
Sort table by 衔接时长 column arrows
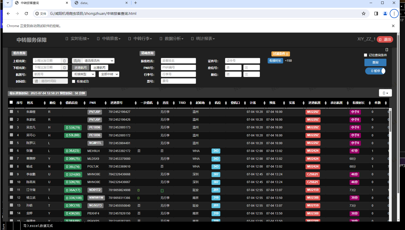pos(370,103)
